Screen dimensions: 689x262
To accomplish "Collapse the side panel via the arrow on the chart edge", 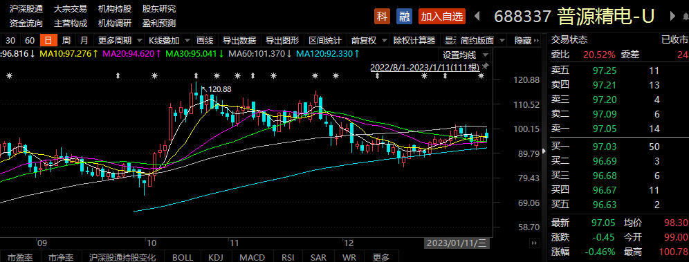I will pos(544,151).
